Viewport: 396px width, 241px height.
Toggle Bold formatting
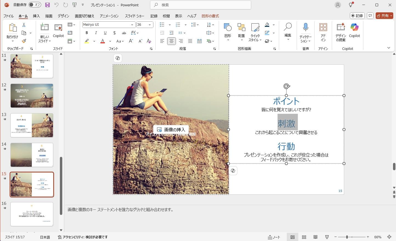(x=87, y=33)
